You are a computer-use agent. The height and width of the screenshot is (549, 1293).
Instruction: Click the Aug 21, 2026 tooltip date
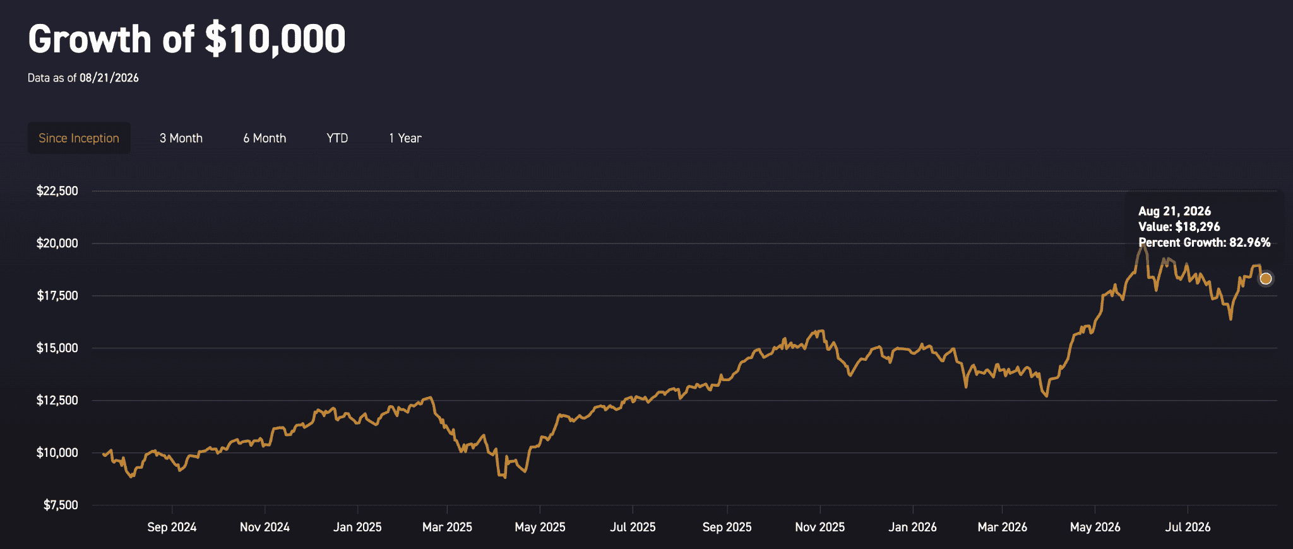pyautogui.click(x=1175, y=211)
